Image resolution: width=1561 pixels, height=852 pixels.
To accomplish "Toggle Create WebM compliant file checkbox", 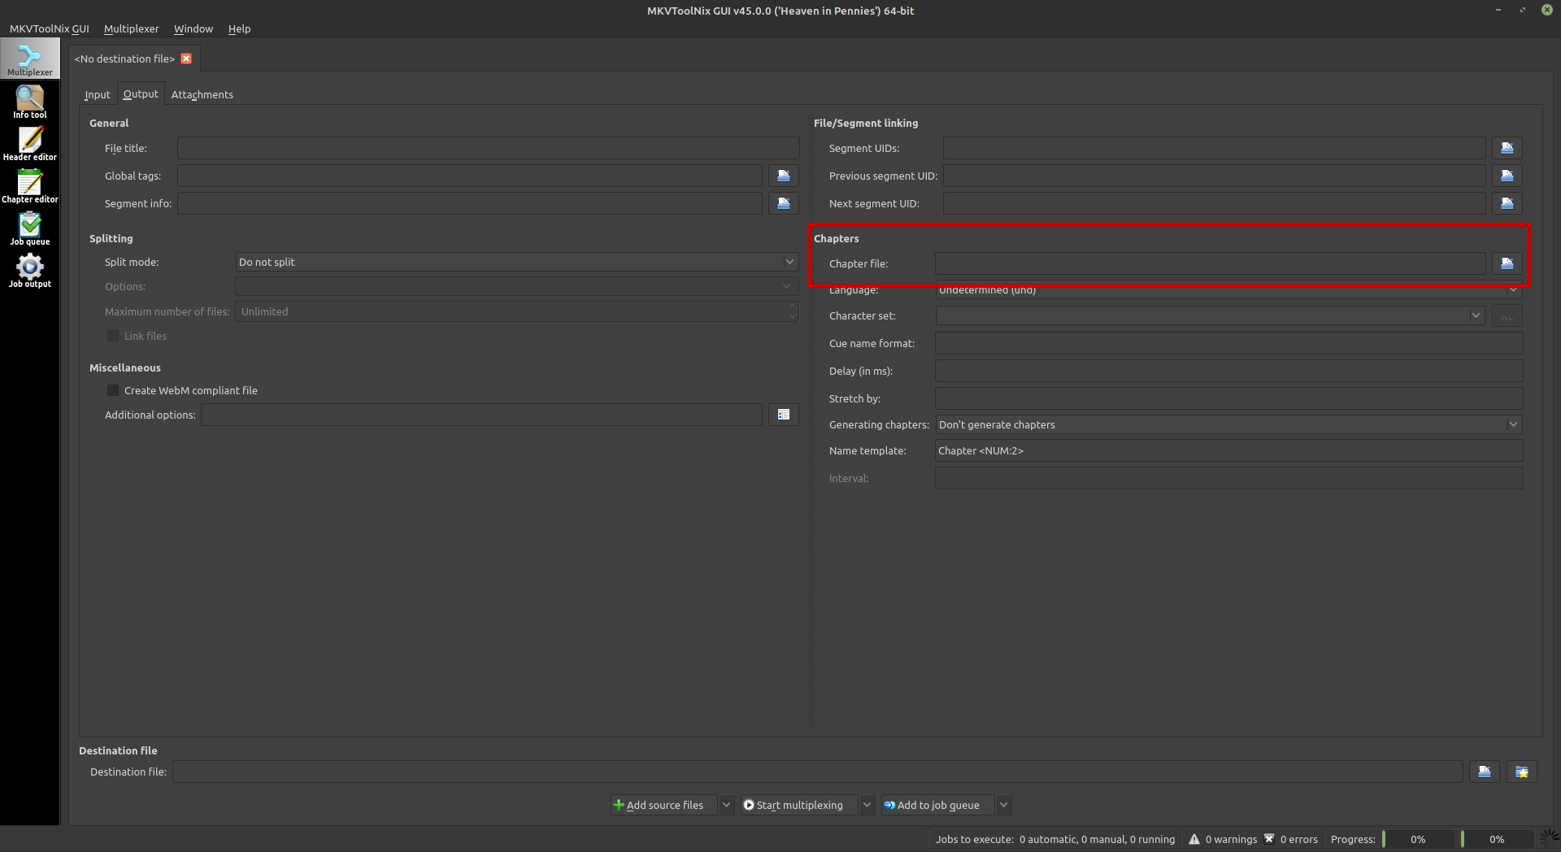I will 113,390.
